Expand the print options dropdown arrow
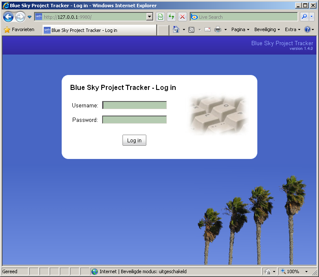Screen dimensions: 319x277 click(225, 30)
